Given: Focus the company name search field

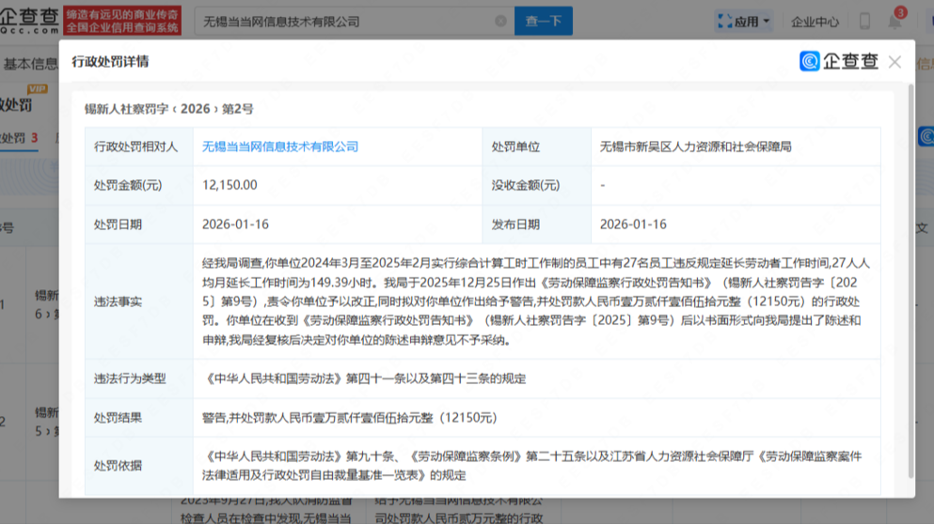Looking at the screenshot, I should pos(343,21).
